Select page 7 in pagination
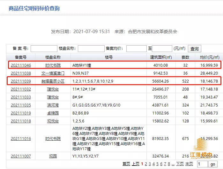 tap(165, 164)
